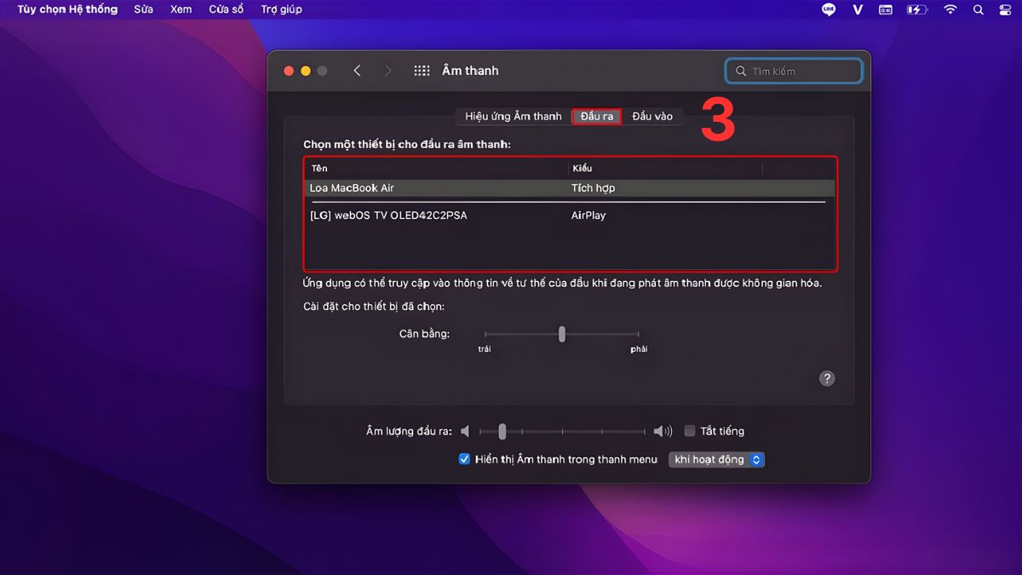Click the AirPlay type cell
This screenshot has width=1022, height=575.
pos(589,216)
